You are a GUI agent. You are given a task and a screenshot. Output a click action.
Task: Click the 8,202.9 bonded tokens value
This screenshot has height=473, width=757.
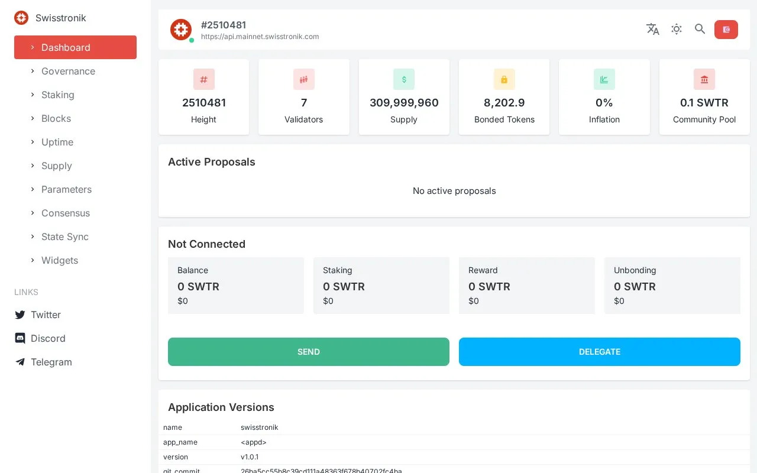(504, 102)
